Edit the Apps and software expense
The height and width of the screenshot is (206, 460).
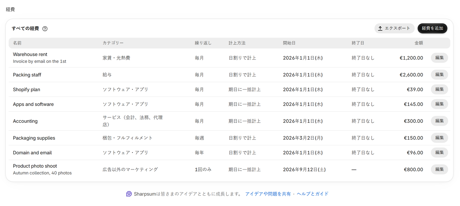pyautogui.click(x=439, y=104)
